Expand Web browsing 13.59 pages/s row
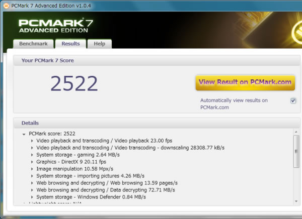302x219 pixels. coord(32,183)
